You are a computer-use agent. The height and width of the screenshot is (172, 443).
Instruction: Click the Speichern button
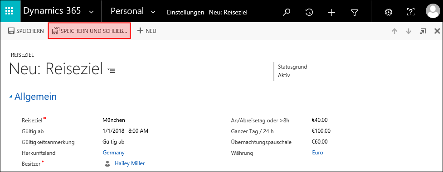click(x=26, y=31)
